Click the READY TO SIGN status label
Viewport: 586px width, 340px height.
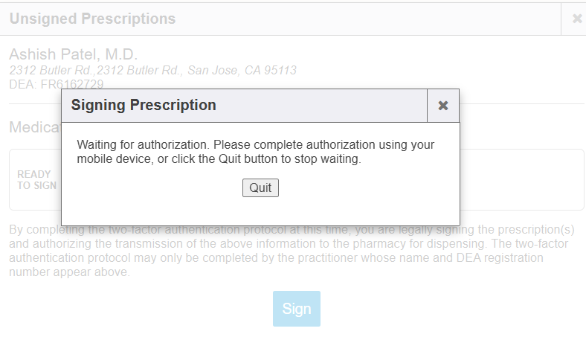point(35,180)
